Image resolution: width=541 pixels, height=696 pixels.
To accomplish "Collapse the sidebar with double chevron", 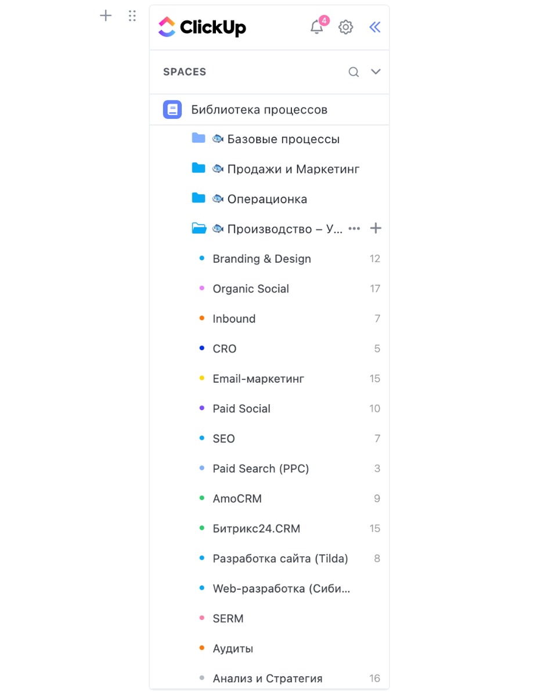I will click(x=375, y=27).
